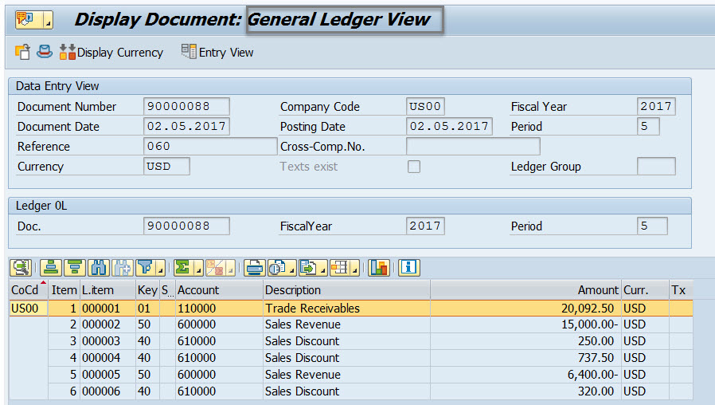Click the Find Next binoculars-plus icon
This screenshot has width=715, height=405.
[x=122, y=268]
